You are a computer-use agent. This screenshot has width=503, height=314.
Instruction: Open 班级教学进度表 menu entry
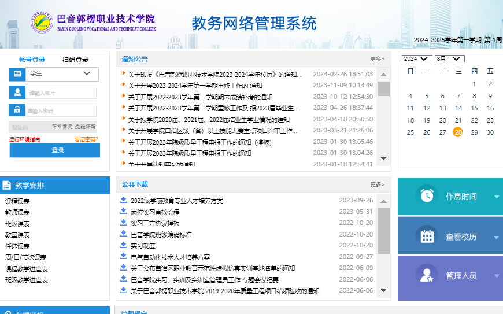(26, 280)
